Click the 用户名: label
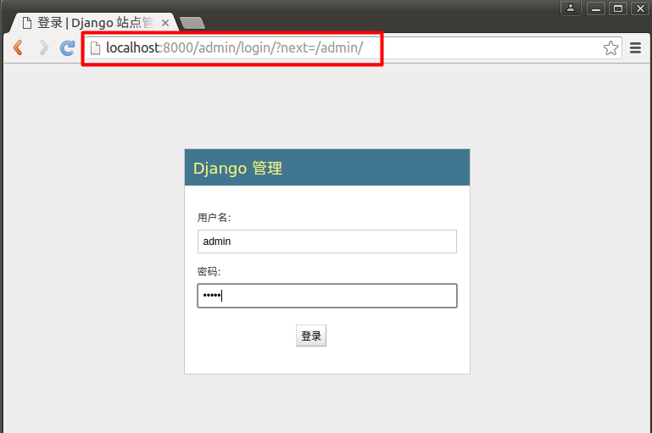The height and width of the screenshot is (433, 652). [x=214, y=217]
